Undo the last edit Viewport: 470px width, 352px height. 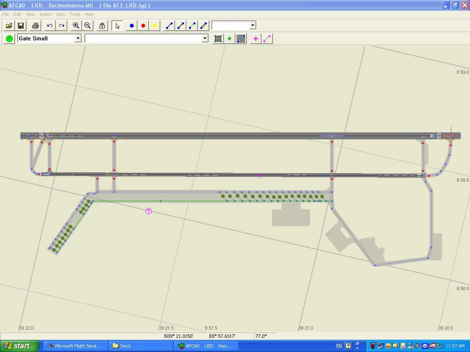pos(50,26)
